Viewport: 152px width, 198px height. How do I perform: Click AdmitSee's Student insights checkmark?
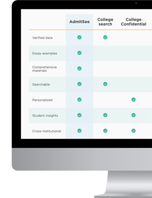click(79, 115)
